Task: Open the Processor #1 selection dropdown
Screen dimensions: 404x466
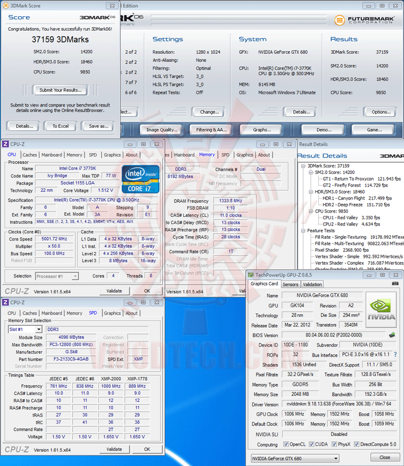Action: click(x=75, y=276)
